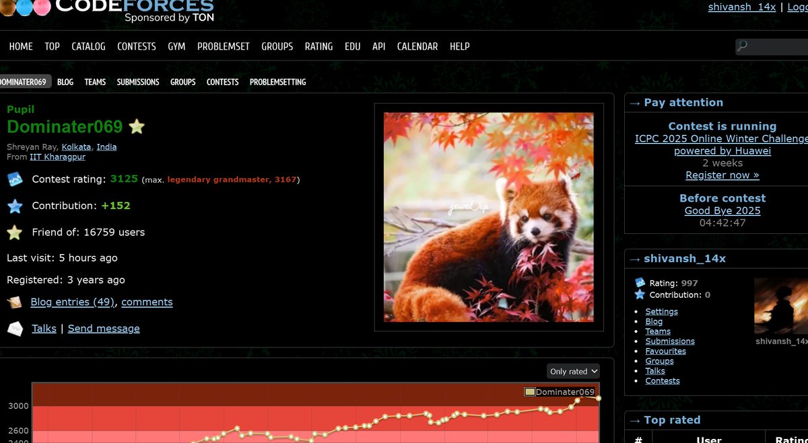808x443 pixels.
Task: Click the friend star next to Dominater069
Action: (137, 126)
